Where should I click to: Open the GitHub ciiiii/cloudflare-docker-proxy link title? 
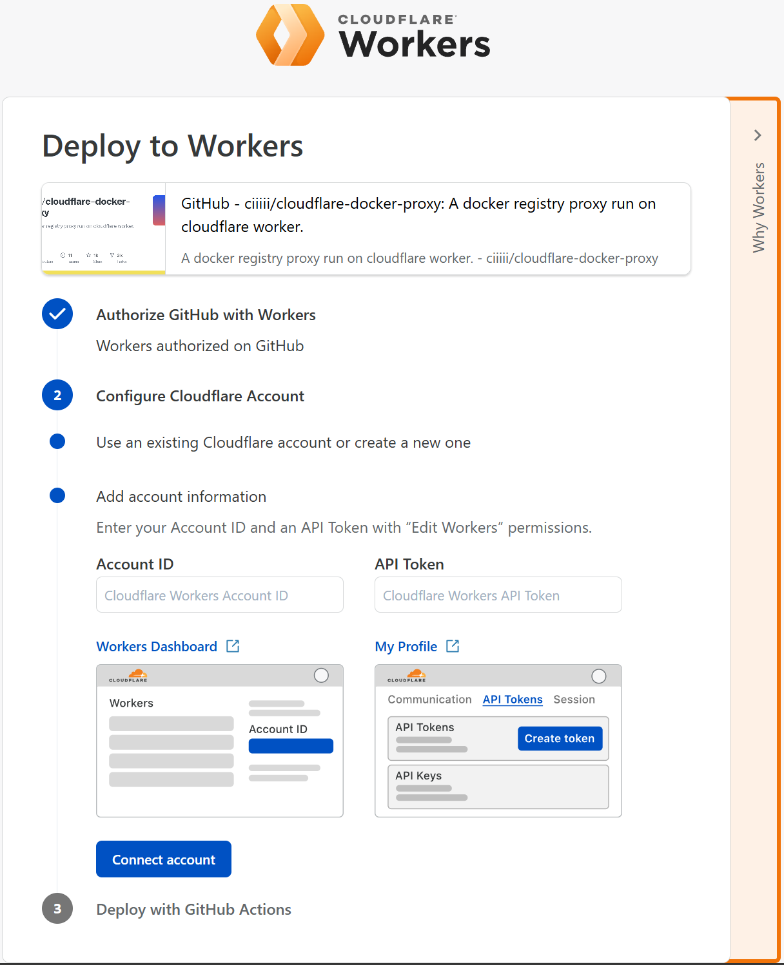418,215
